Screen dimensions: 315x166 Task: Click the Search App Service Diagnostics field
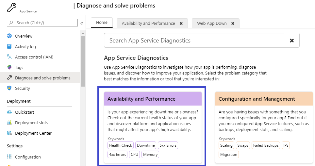click(194, 41)
